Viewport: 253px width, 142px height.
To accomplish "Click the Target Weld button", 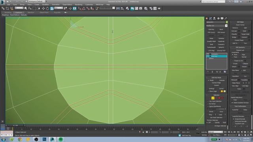I will click(245, 34).
